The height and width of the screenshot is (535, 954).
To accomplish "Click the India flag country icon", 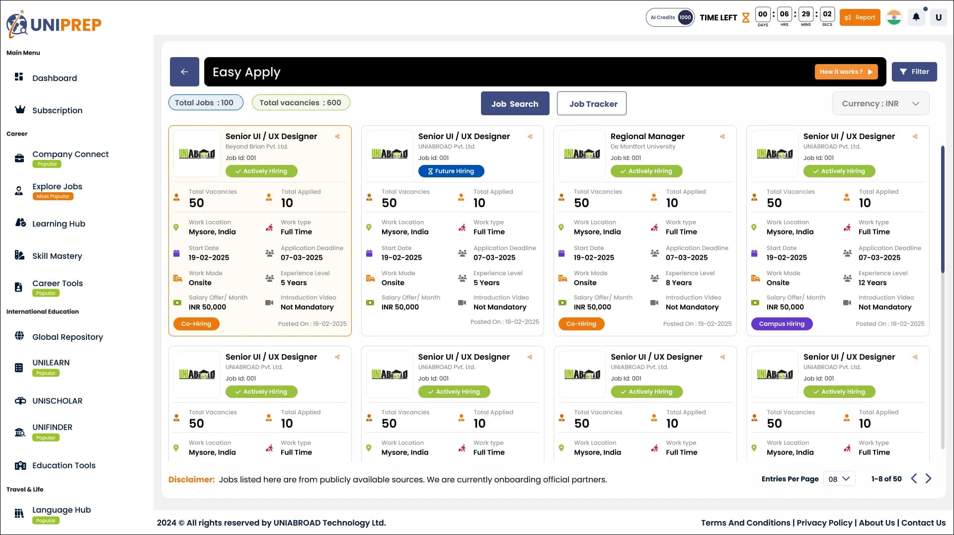I will [894, 17].
